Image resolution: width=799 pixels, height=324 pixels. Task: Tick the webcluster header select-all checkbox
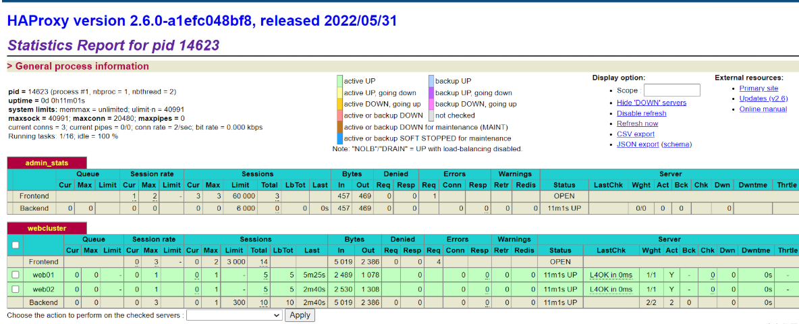(16, 245)
